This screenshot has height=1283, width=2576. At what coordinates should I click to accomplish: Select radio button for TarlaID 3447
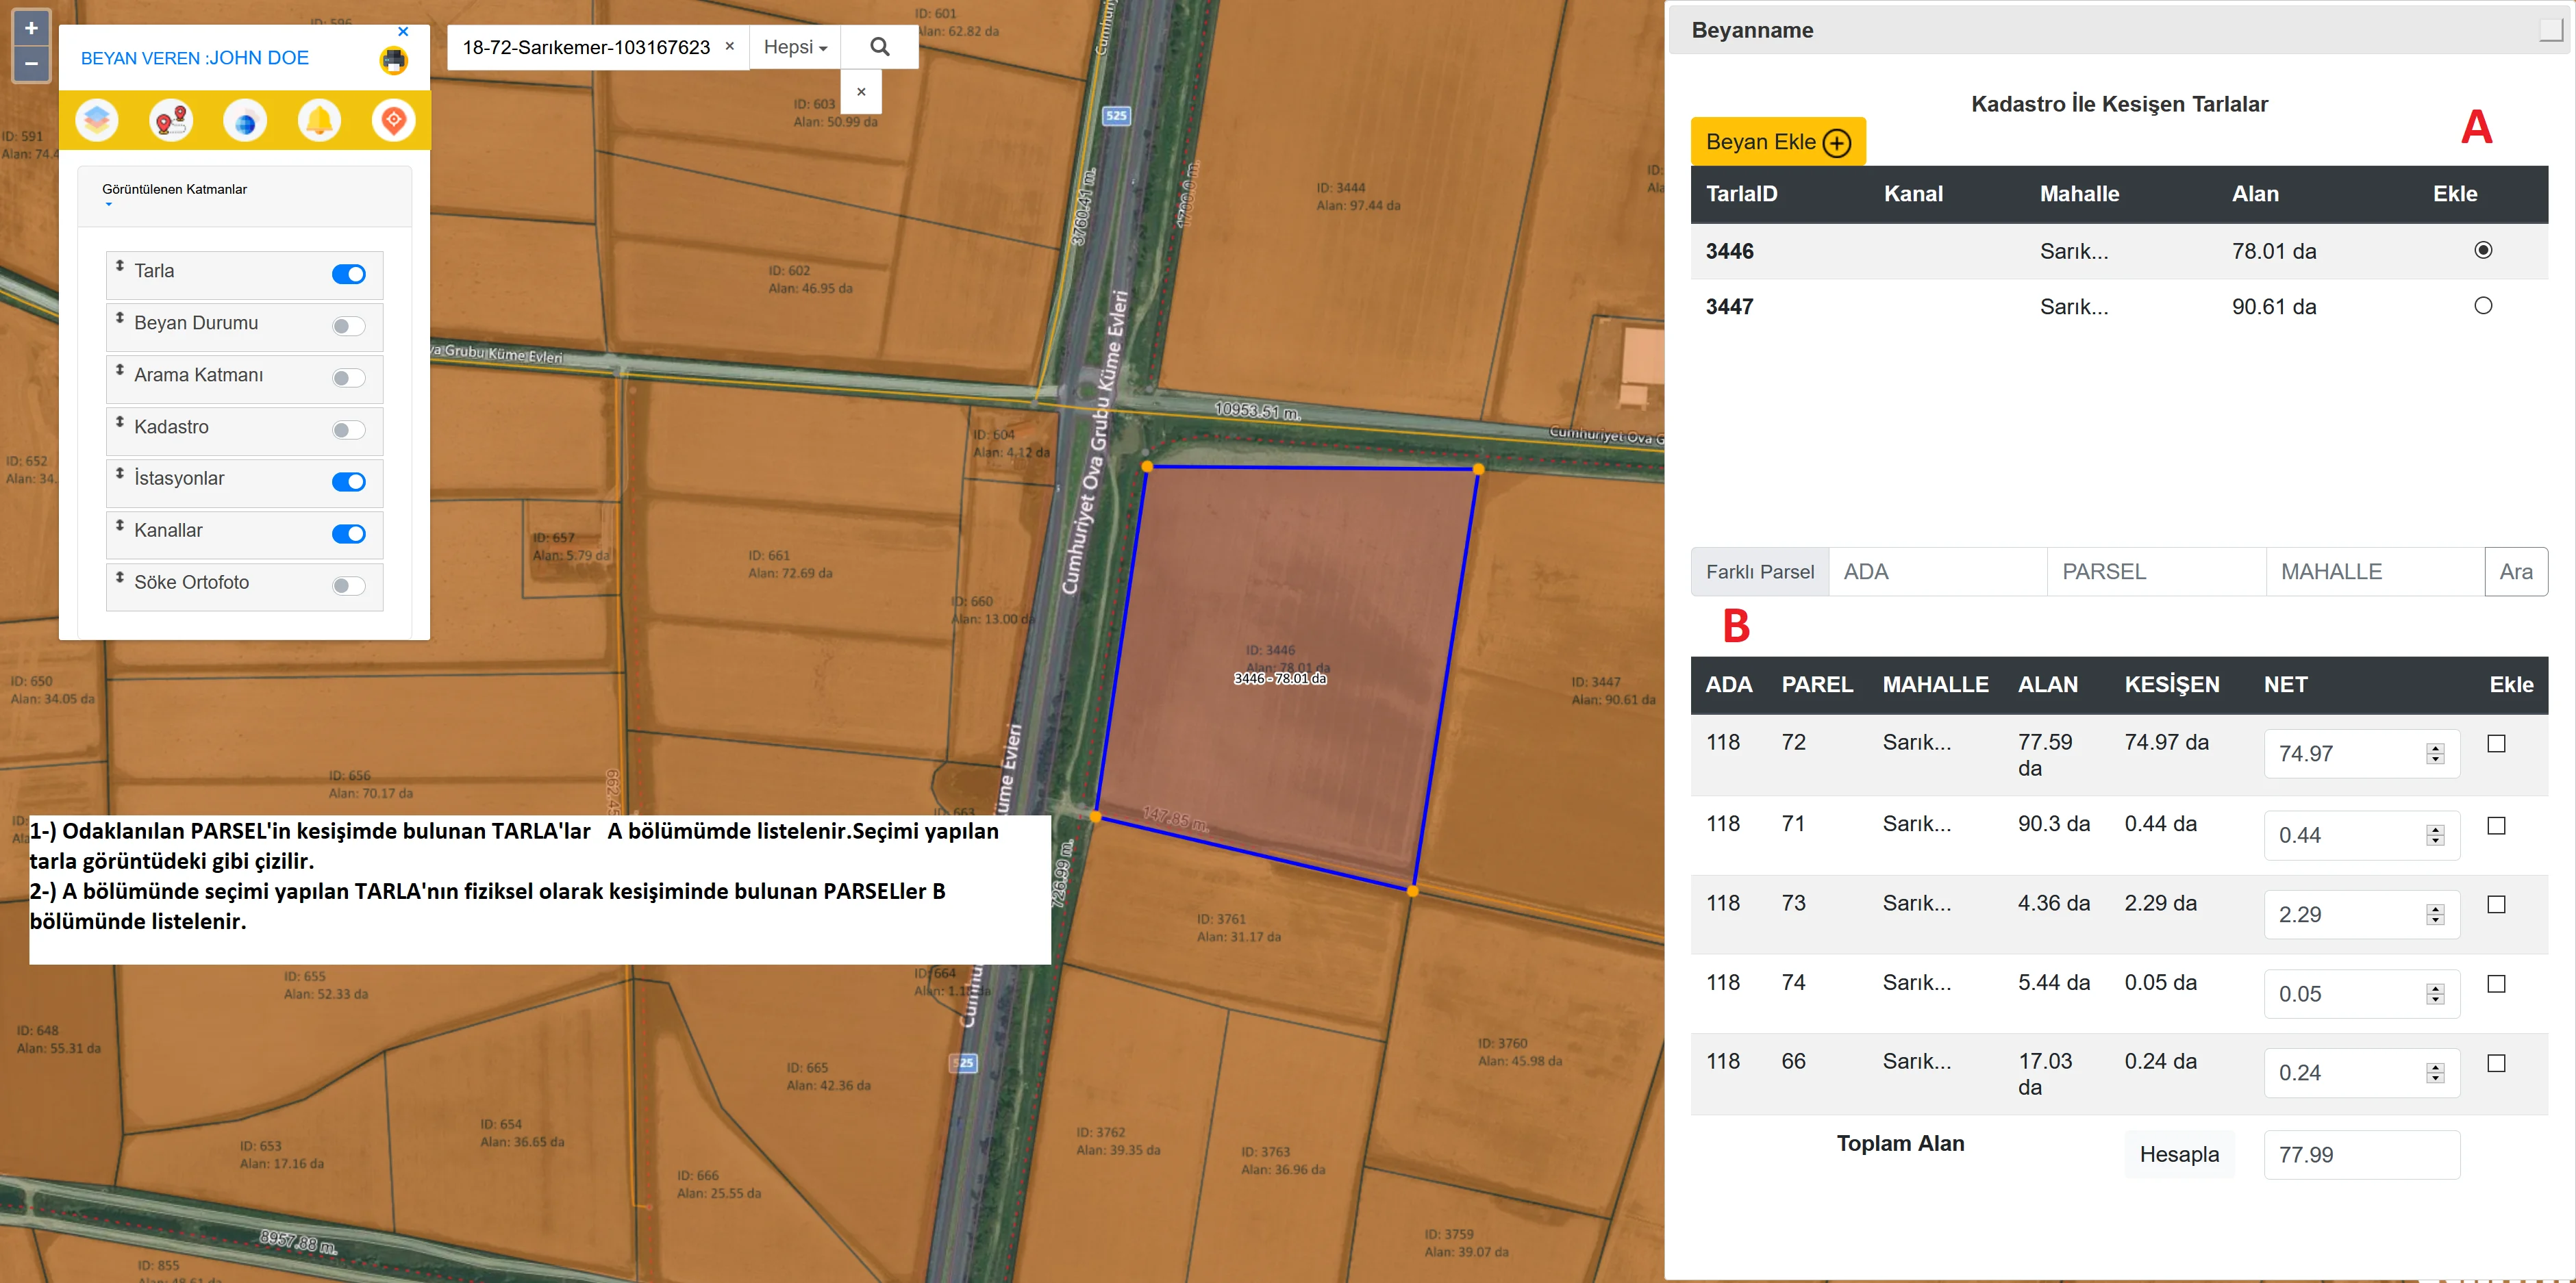pyautogui.click(x=2482, y=306)
